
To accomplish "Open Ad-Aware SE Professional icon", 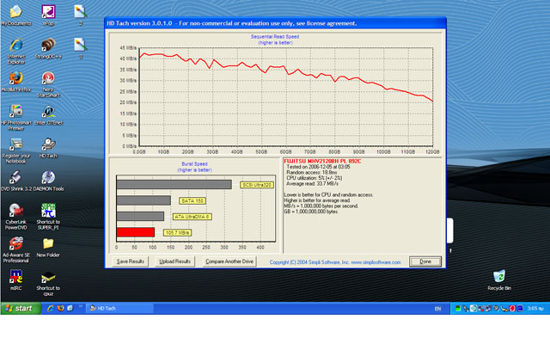I will pyautogui.click(x=16, y=249).
